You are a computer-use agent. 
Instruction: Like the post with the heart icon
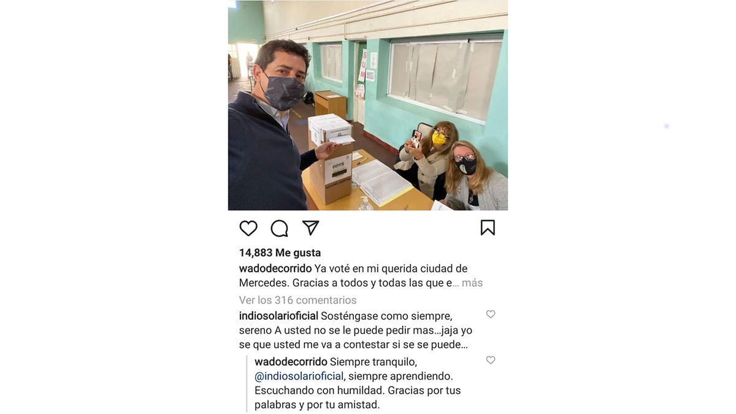pos(248,228)
